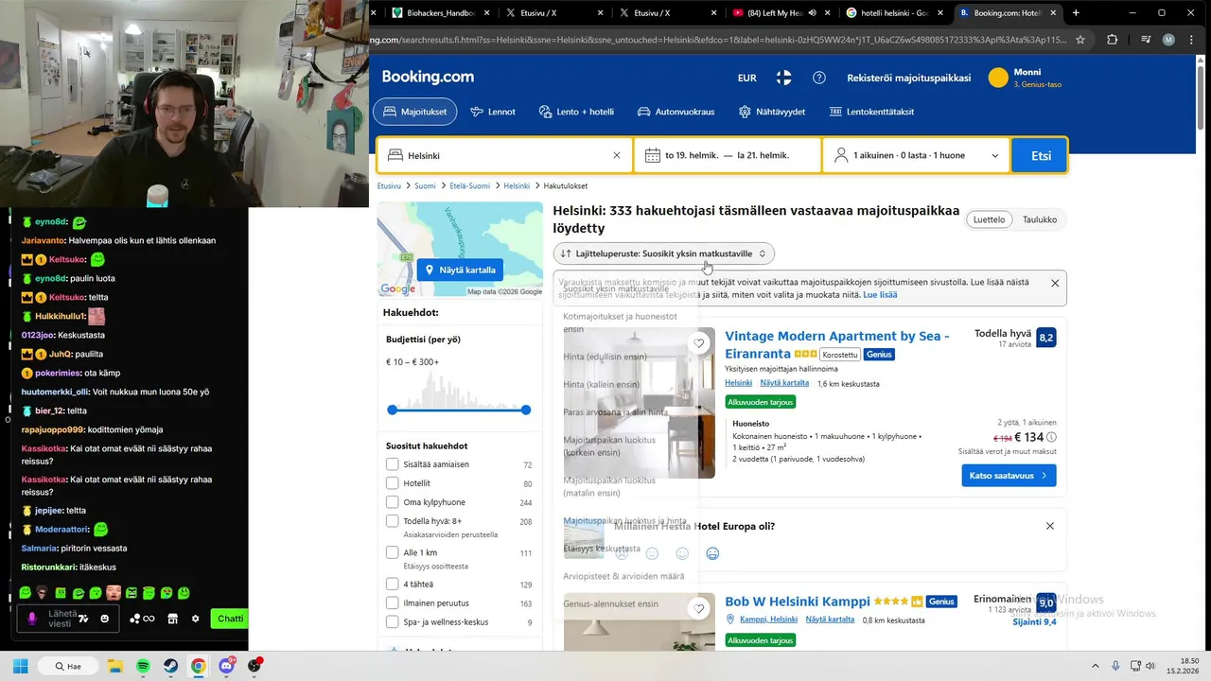
Task: Open chat settings gear icon
Action: (x=195, y=619)
